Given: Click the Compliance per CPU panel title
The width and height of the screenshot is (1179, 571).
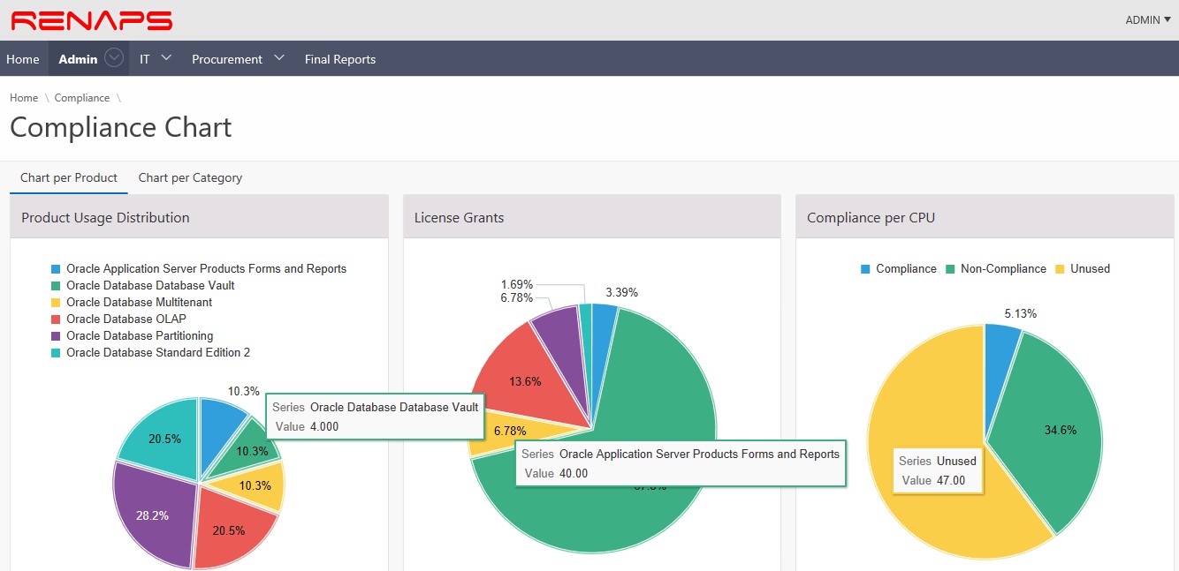Looking at the screenshot, I should (871, 217).
